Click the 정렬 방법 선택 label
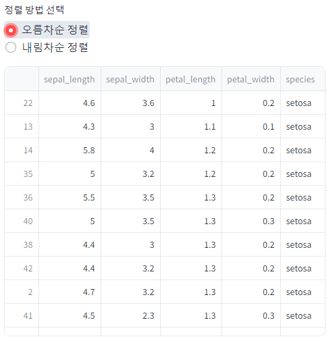 click(34, 9)
